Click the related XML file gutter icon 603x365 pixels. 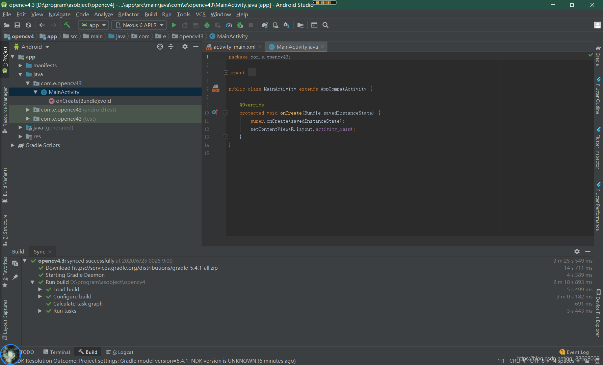215,89
